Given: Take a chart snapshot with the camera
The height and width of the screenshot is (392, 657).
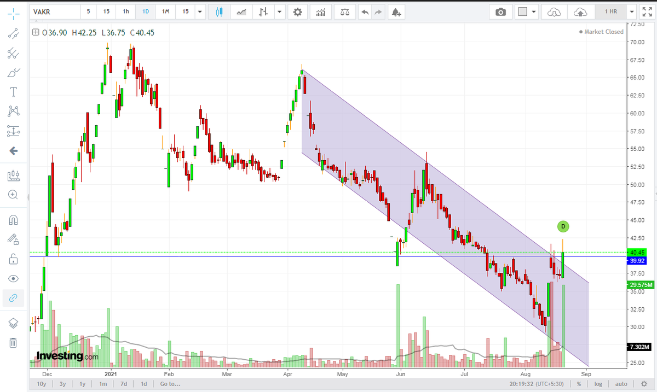Looking at the screenshot, I should [500, 11].
